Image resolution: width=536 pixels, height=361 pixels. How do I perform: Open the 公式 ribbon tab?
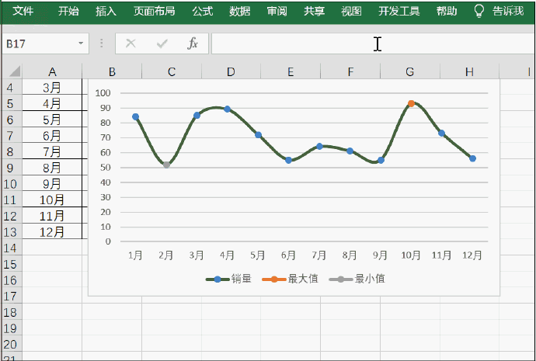(203, 12)
